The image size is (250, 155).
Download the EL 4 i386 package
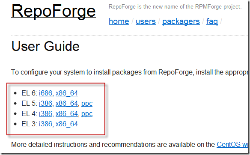point(46,114)
